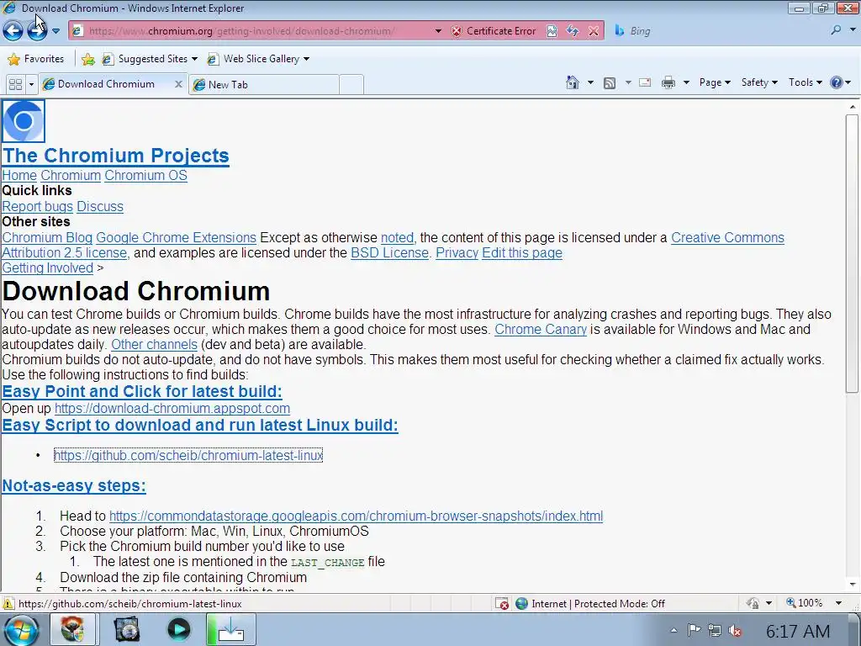This screenshot has height=646, width=861.
Task: Open the recent pages dropdown beside Forward
Action: pos(55,31)
